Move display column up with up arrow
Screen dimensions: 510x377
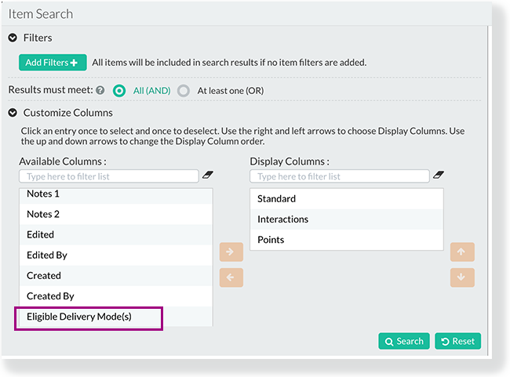[462, 252]
